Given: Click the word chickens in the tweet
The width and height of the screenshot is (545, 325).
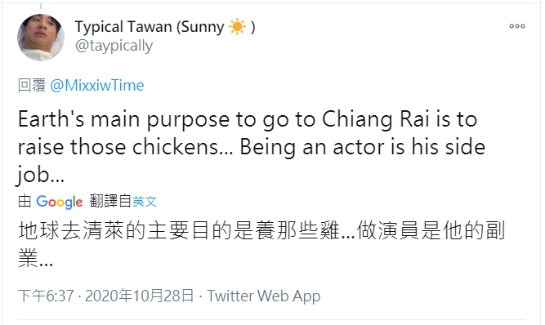Looking at the screenshot, I should point(176,147).
